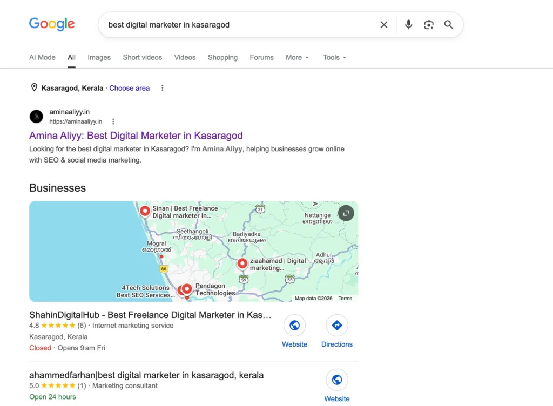Click the magnifying glass search button
553x406 pixels.
448,25
